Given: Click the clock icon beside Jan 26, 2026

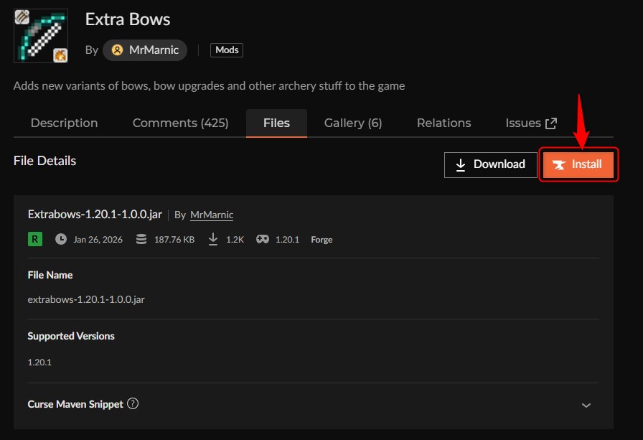Looking at the screenshot, I should [60, 239].
